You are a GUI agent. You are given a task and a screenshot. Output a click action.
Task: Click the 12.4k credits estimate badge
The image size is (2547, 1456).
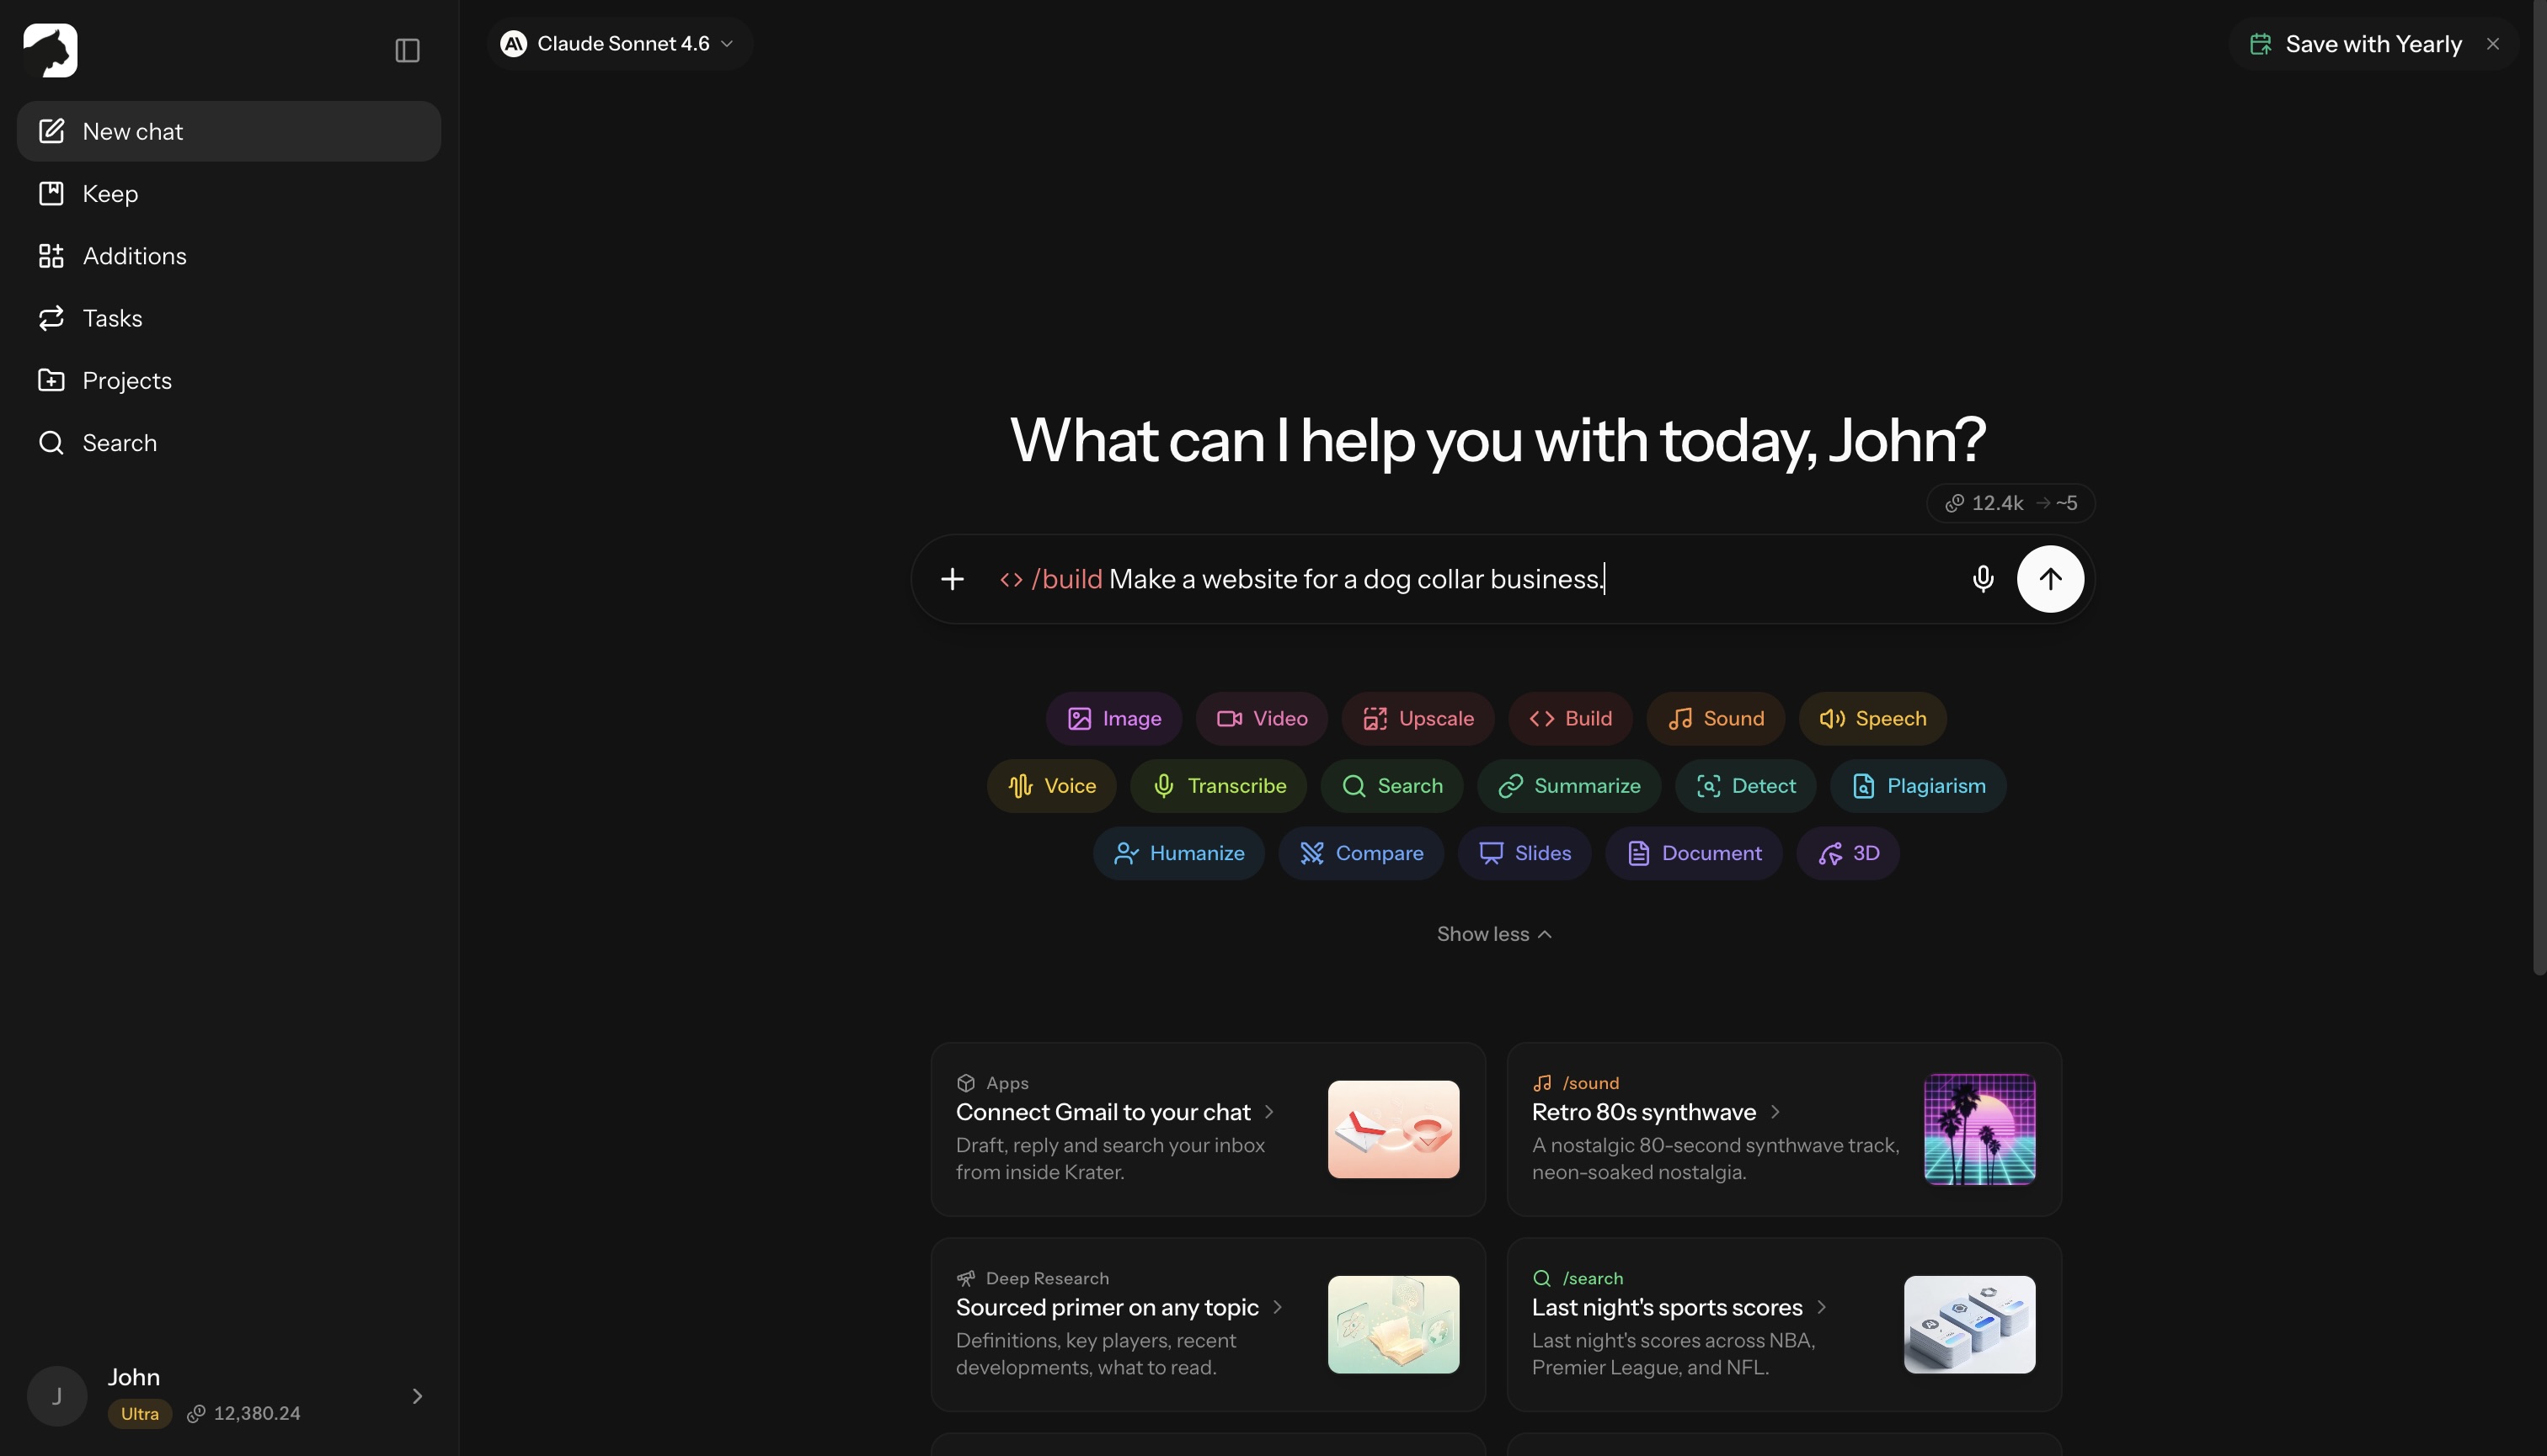(x=2010, y=503)
